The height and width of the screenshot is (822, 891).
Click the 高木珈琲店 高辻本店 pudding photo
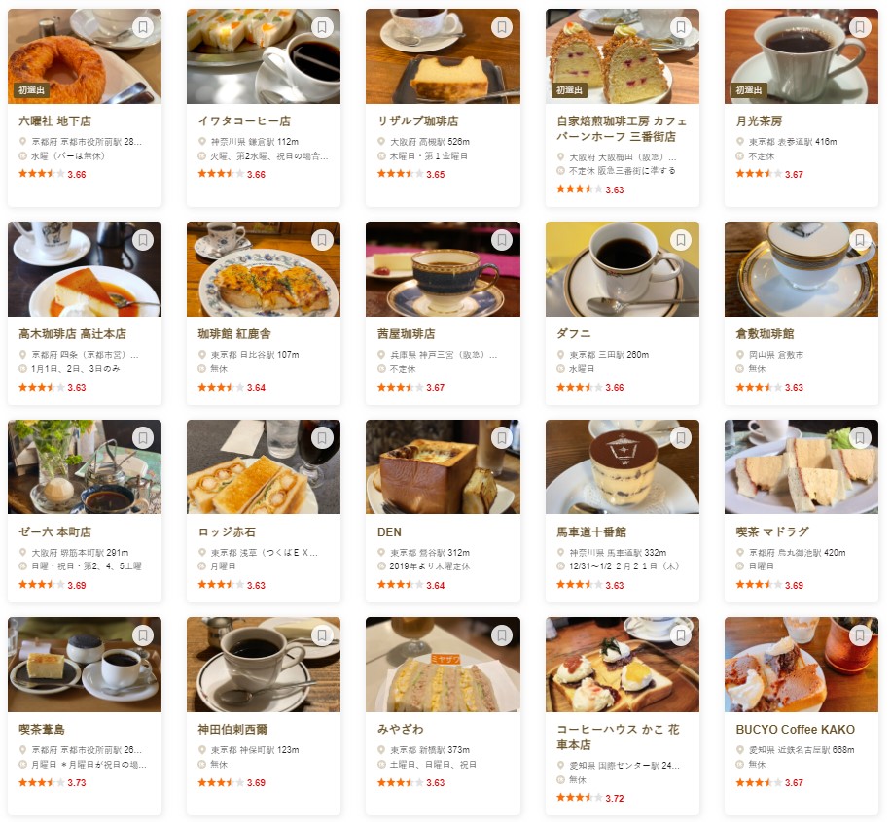[x=85, y=269]
